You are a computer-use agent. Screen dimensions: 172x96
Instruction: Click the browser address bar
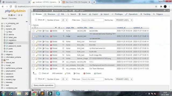pos(85,6)
